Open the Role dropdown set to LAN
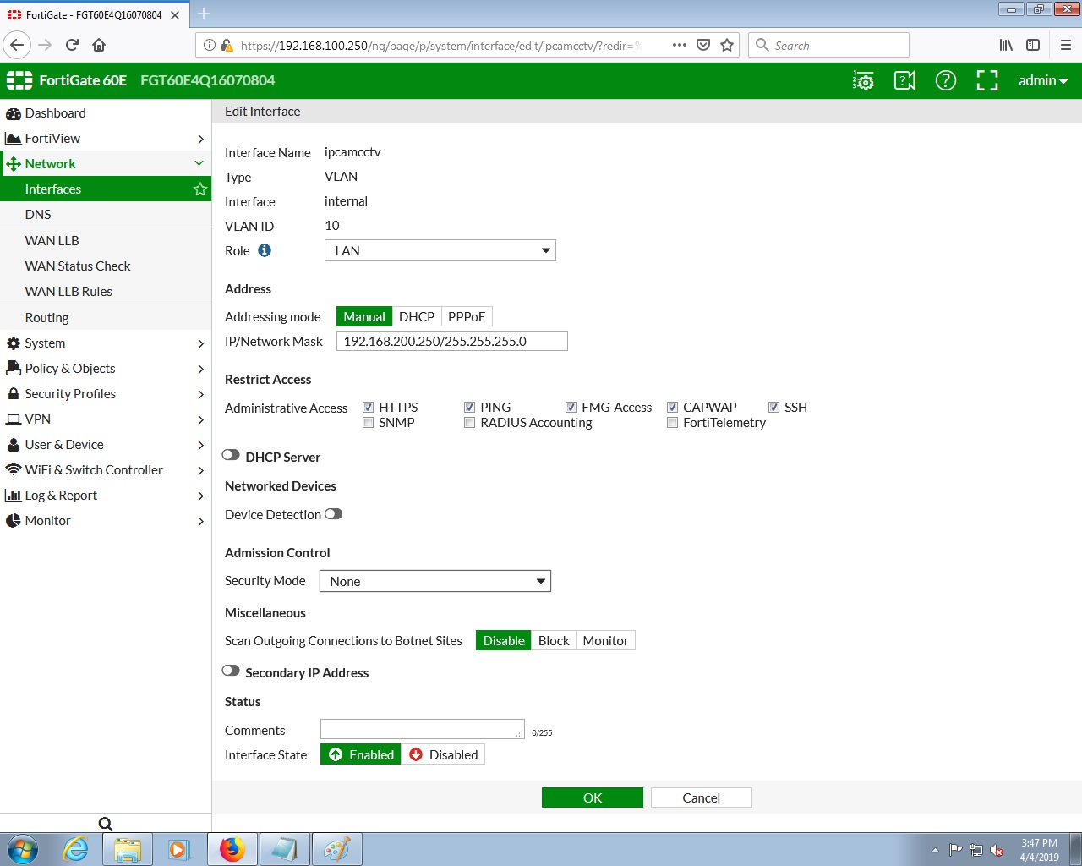1082x866 pixels. pos(440,250)
